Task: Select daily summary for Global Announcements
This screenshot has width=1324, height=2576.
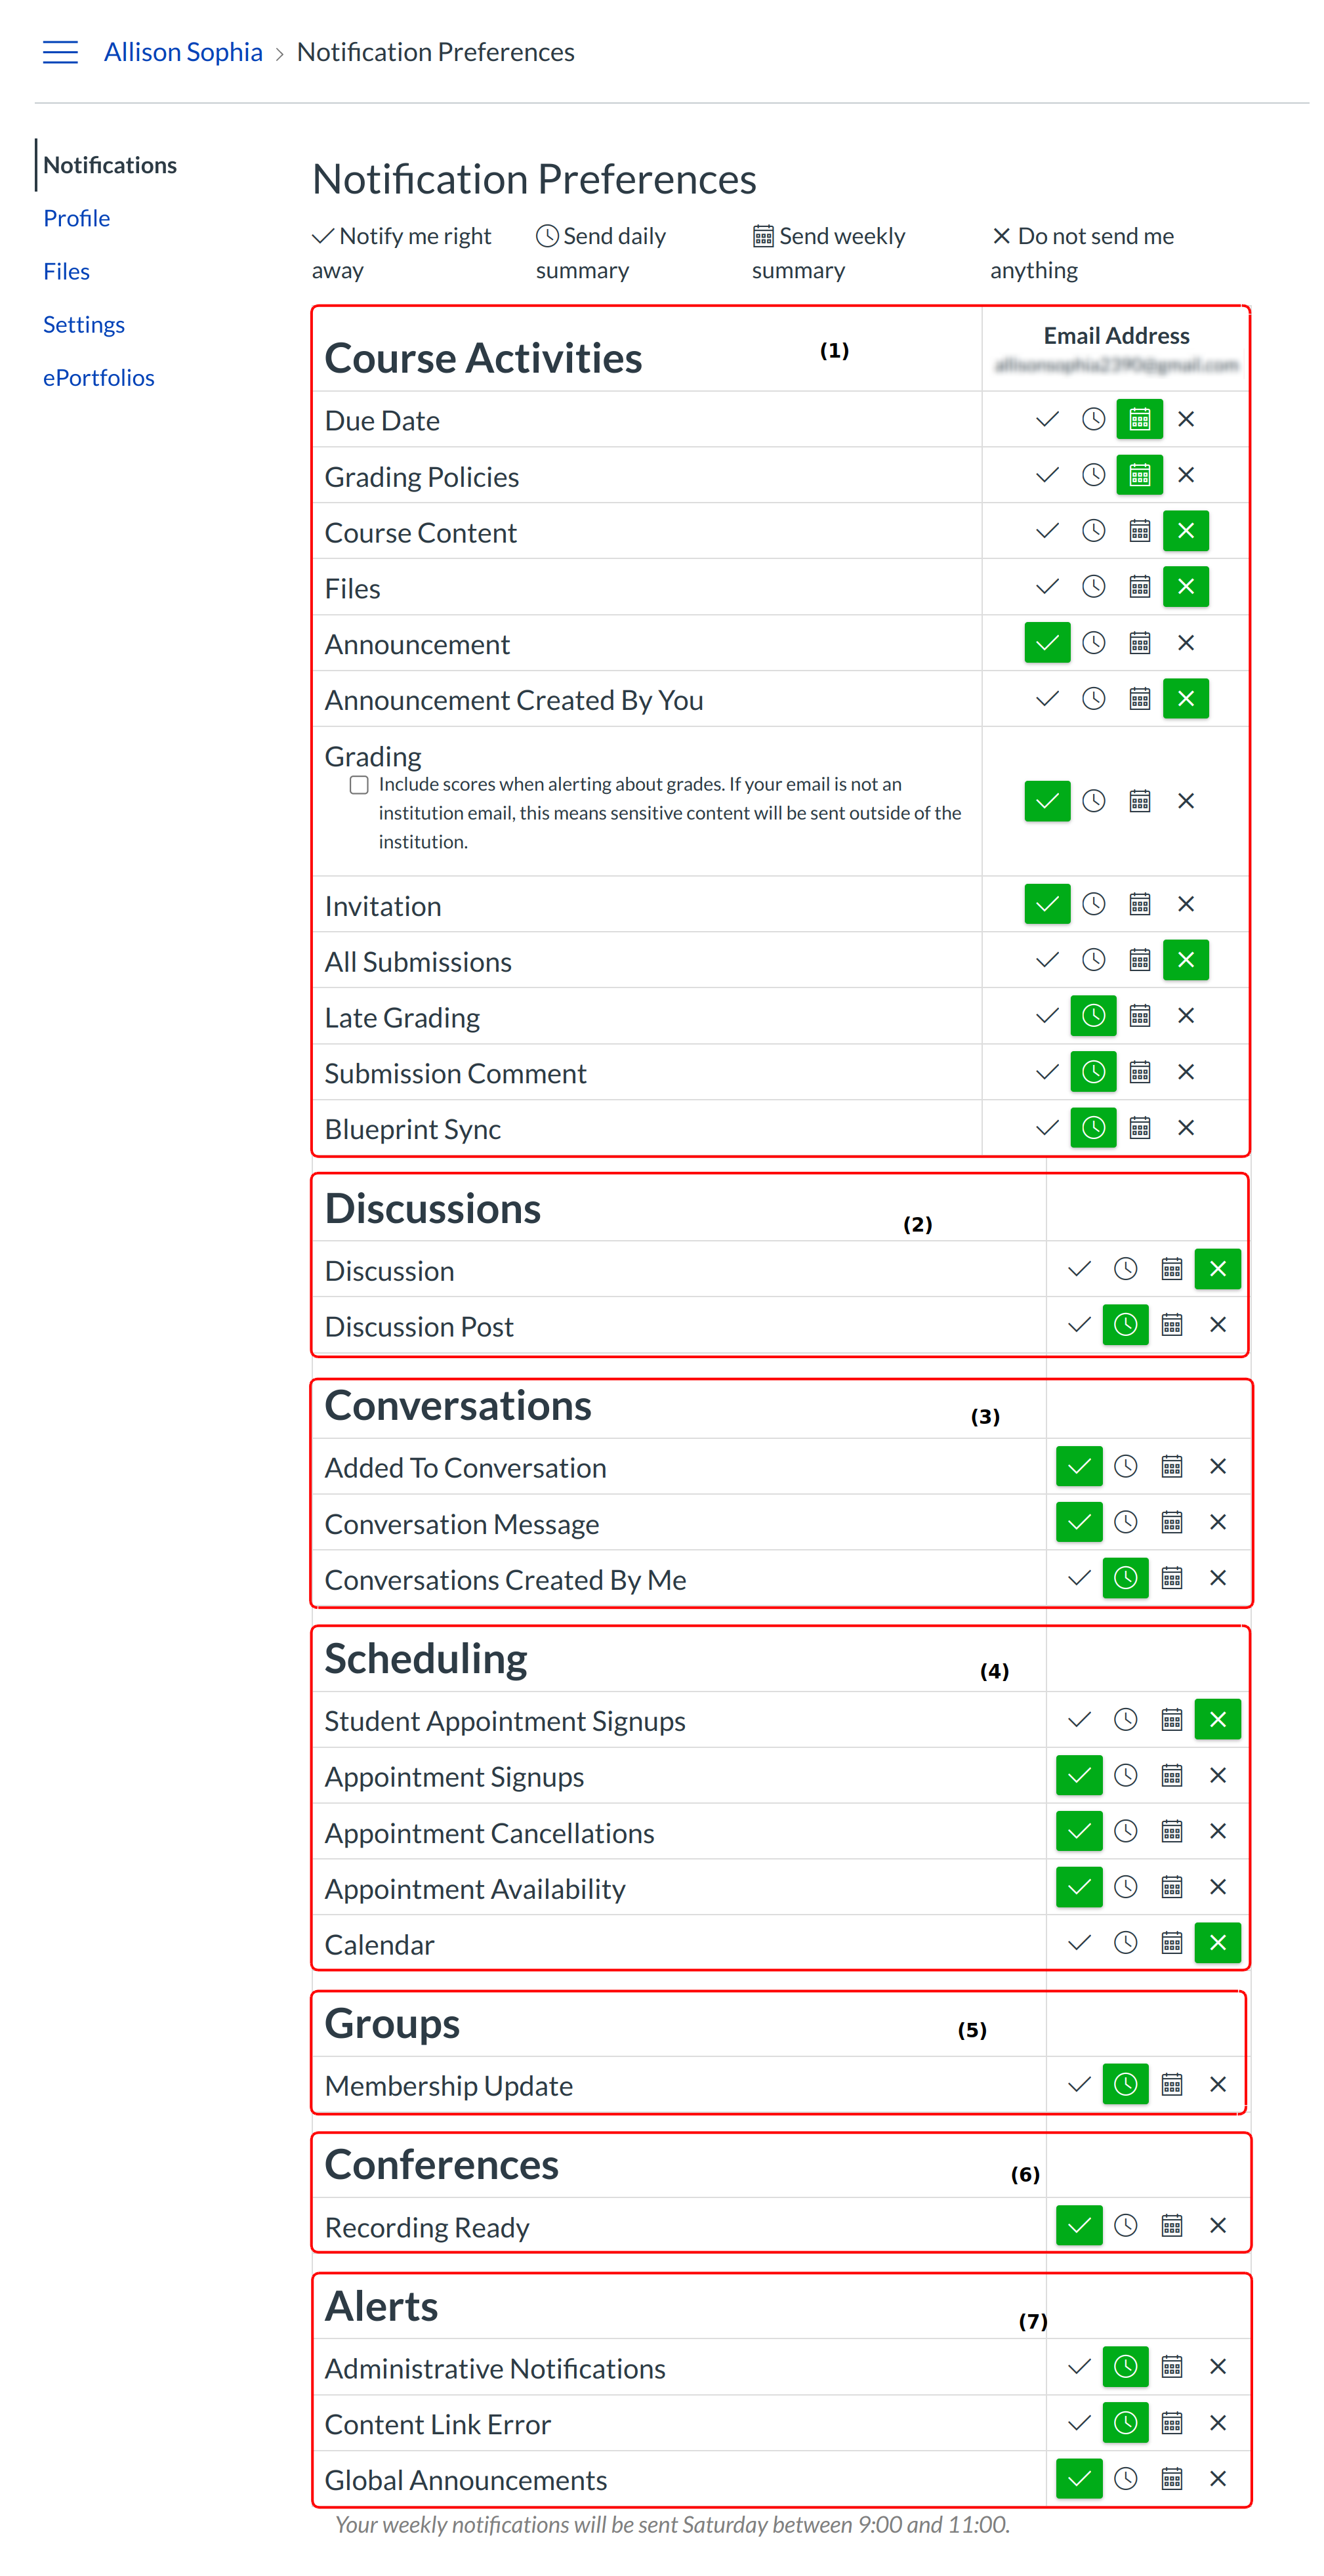Action: click(1125, 2478)
